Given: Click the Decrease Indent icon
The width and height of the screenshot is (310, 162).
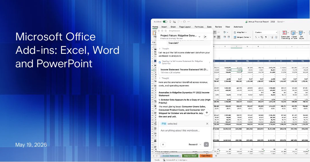Looking at the screenshot, I should pyautogui.click(x=225, y=37).
